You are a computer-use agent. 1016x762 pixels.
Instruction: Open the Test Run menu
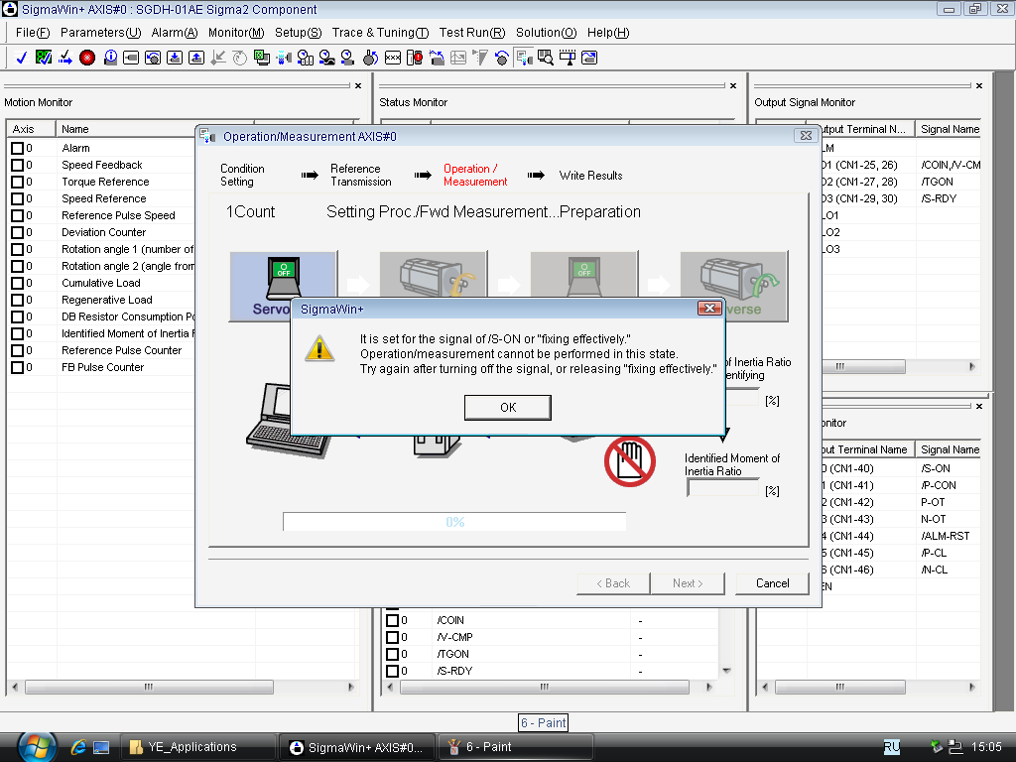point(472,33)
